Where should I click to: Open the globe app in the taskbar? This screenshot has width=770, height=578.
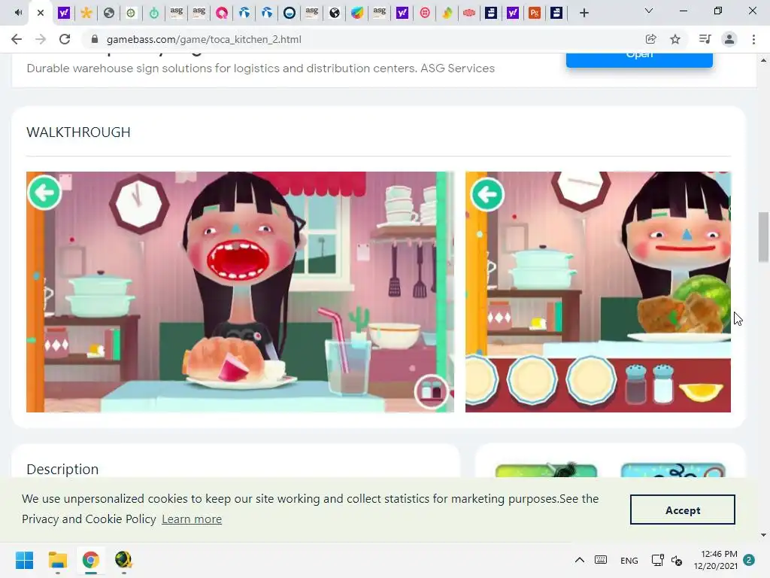124,560
